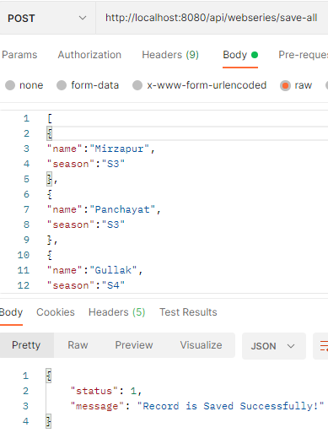The image size is (328, 433).
Task: Expand the JSON format dropdown
Action: coord(274,346)
